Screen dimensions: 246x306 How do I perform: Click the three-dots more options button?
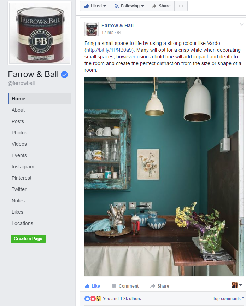click(181, 6)
